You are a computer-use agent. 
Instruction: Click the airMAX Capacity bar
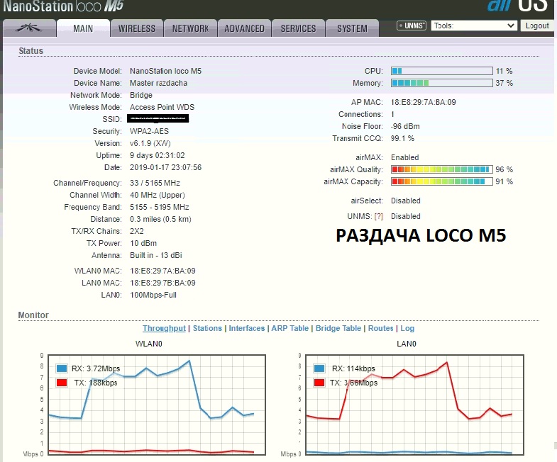pos(442,181)
